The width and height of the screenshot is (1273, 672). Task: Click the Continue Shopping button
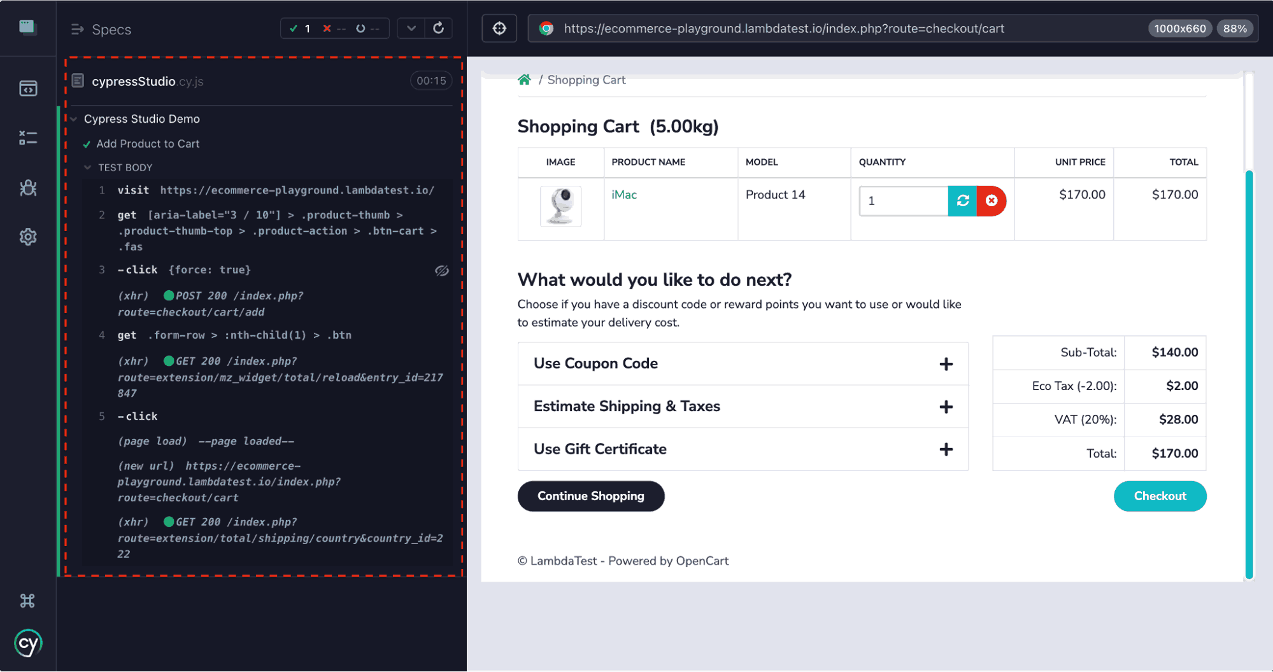[x=590, y=496]
